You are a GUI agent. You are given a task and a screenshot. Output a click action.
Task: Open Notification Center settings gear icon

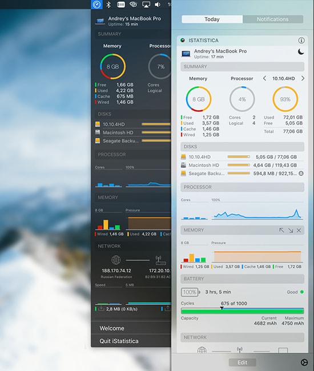(304, 362)
